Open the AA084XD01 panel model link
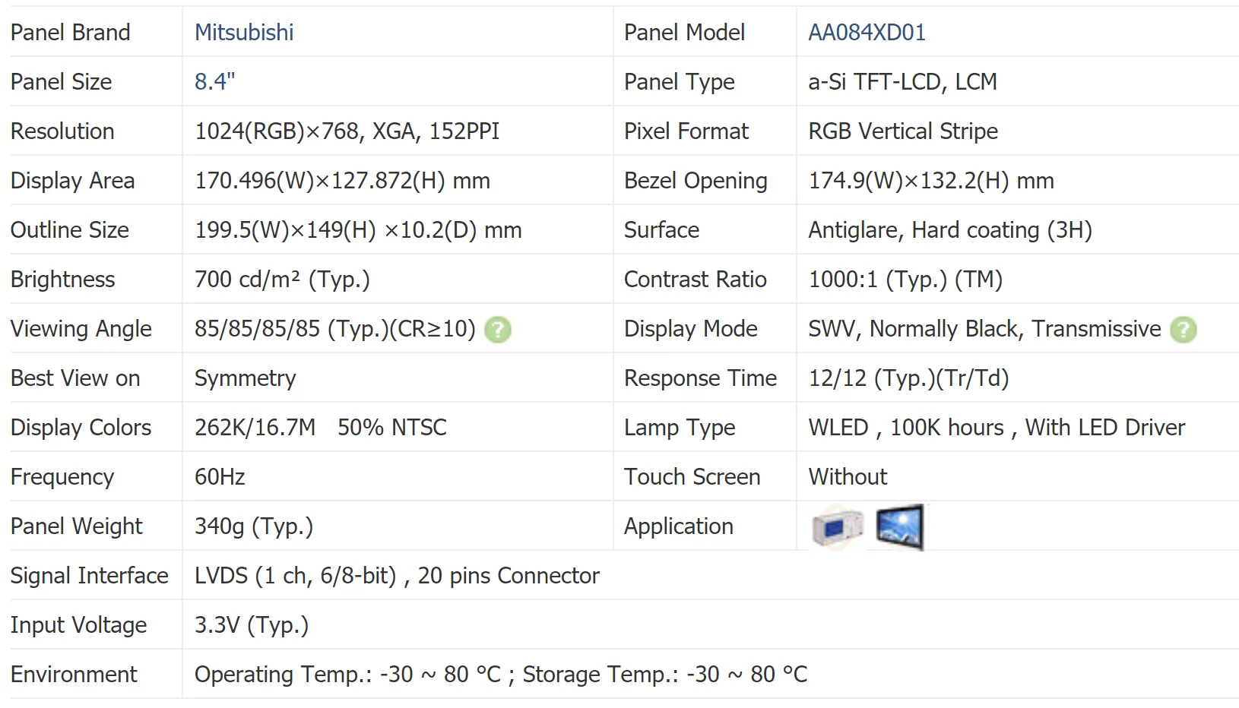Screen dimensions: 1239x708 pyautogui.click(x=867, y=33)
